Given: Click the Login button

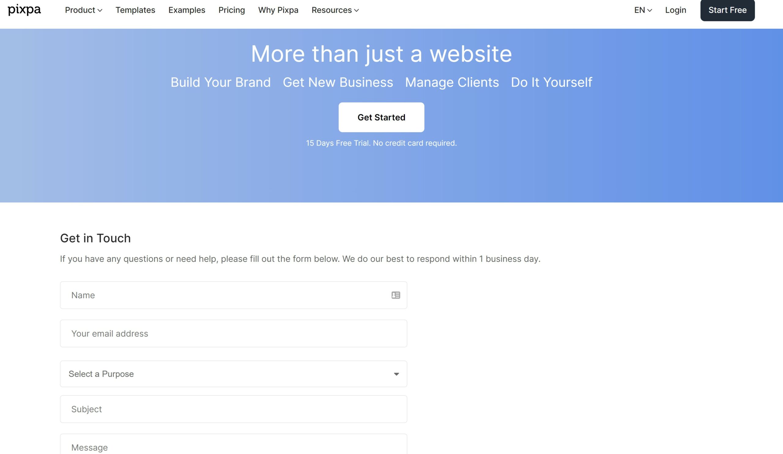Looking at the screenshot, I should 676,10.
